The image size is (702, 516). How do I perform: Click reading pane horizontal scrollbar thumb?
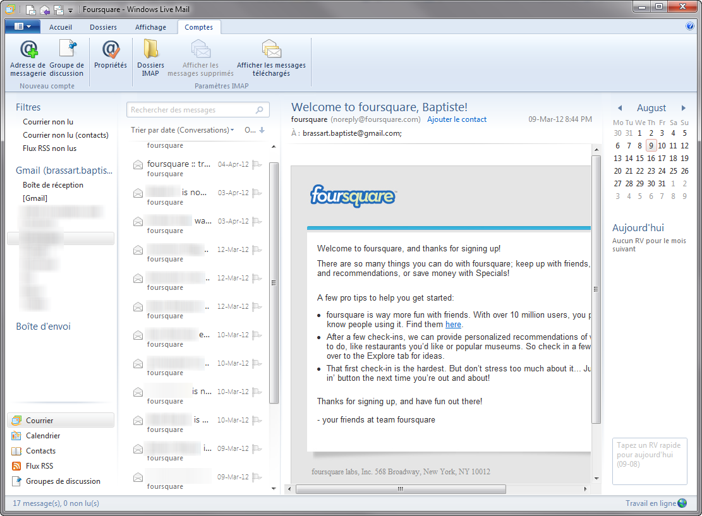(x=401, y=489)
